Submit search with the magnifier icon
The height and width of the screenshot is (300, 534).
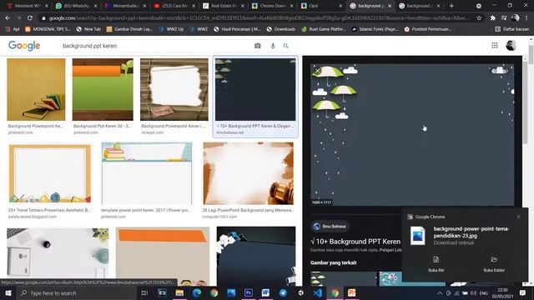[x=285, y=46]
